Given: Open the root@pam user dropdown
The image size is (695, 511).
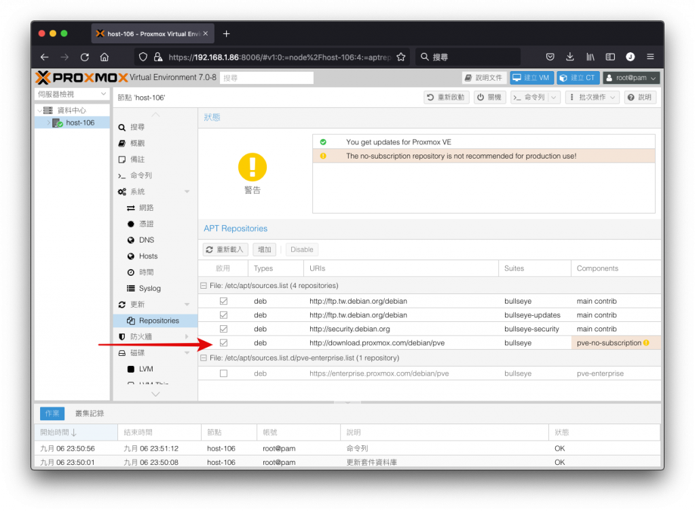Looking at the screenshot, I should pyautogui.click(x=632, y=77).
